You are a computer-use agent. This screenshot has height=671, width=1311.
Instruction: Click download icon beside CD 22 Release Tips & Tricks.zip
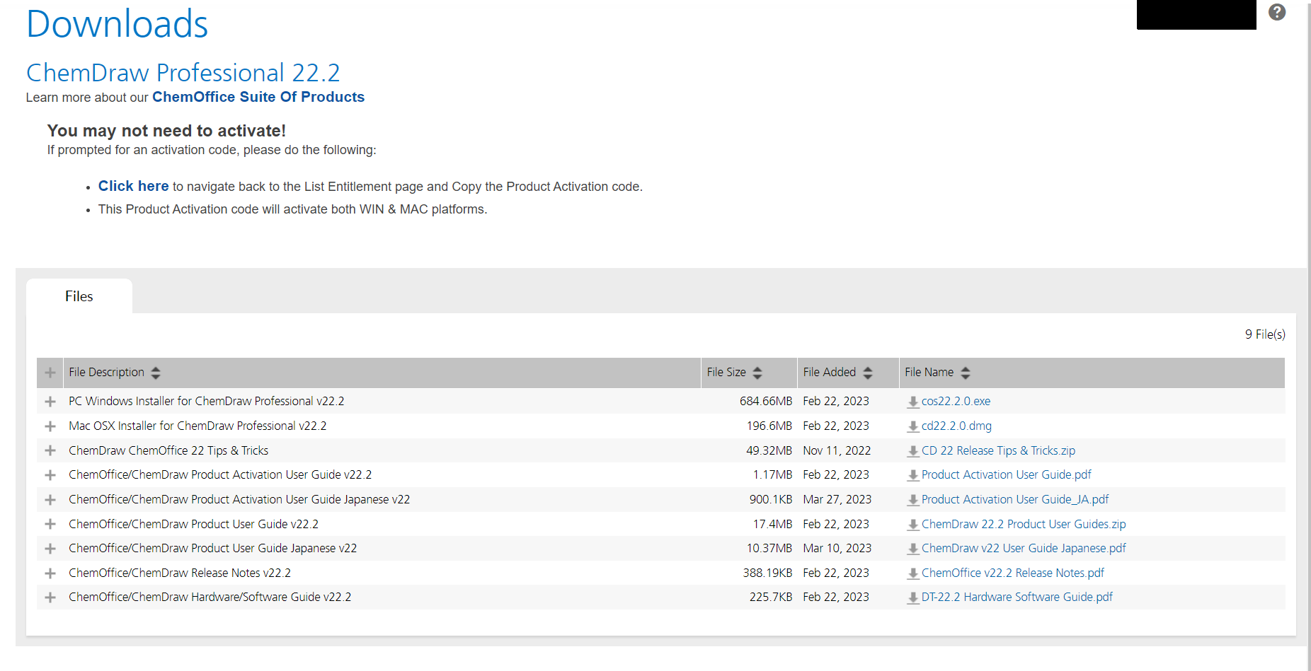pos(913,452)
